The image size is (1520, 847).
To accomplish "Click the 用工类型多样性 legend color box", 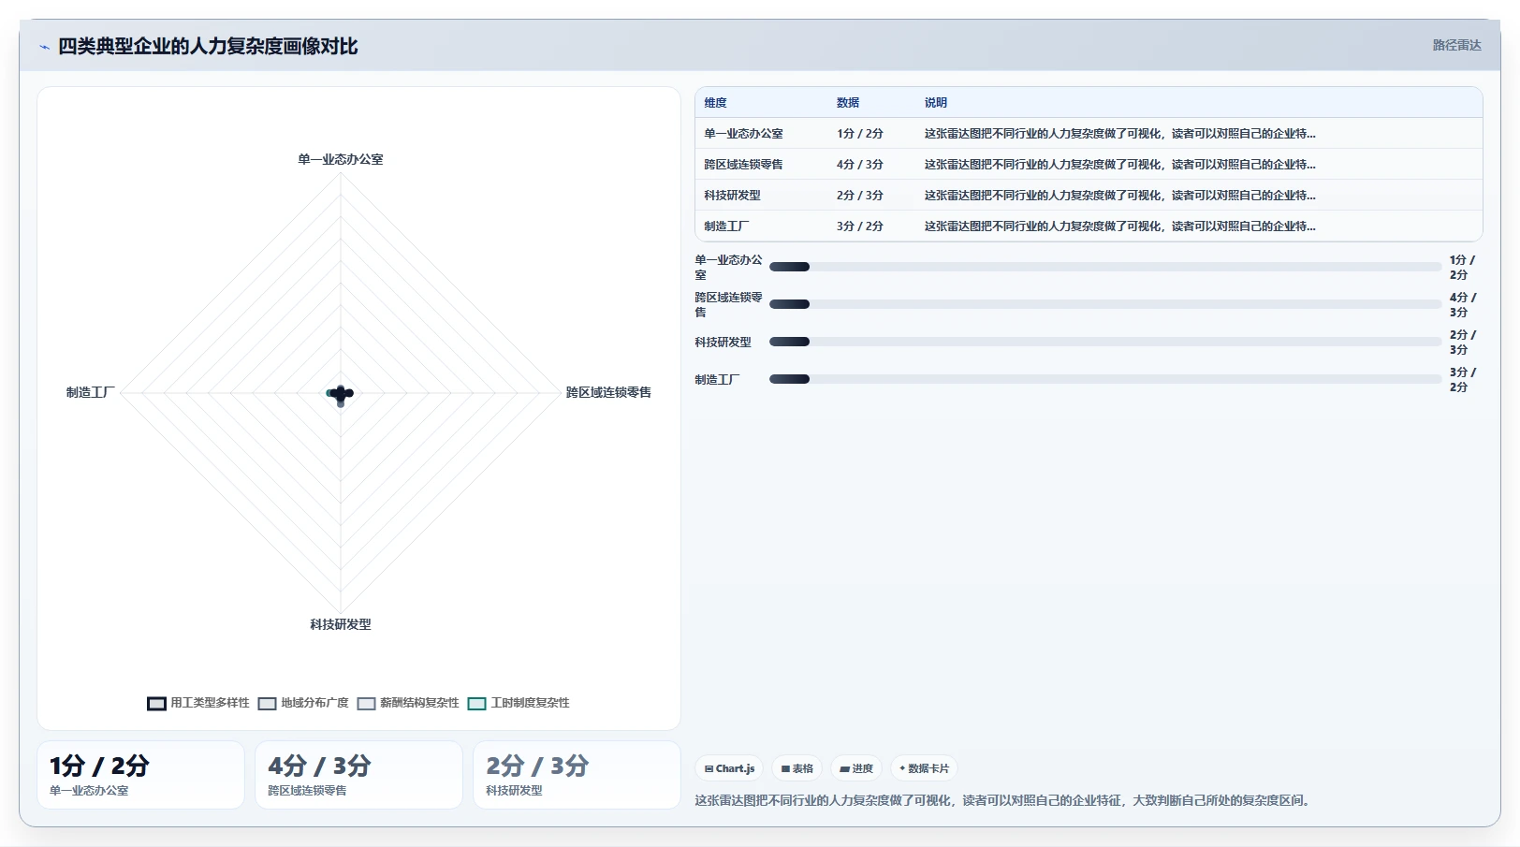I will pyautogui.click(x=156, y=704).
